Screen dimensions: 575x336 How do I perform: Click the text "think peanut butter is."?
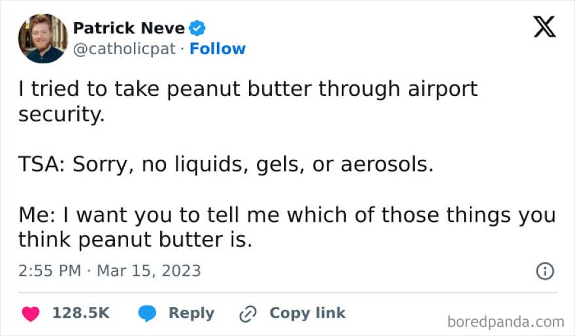(135, 239)
